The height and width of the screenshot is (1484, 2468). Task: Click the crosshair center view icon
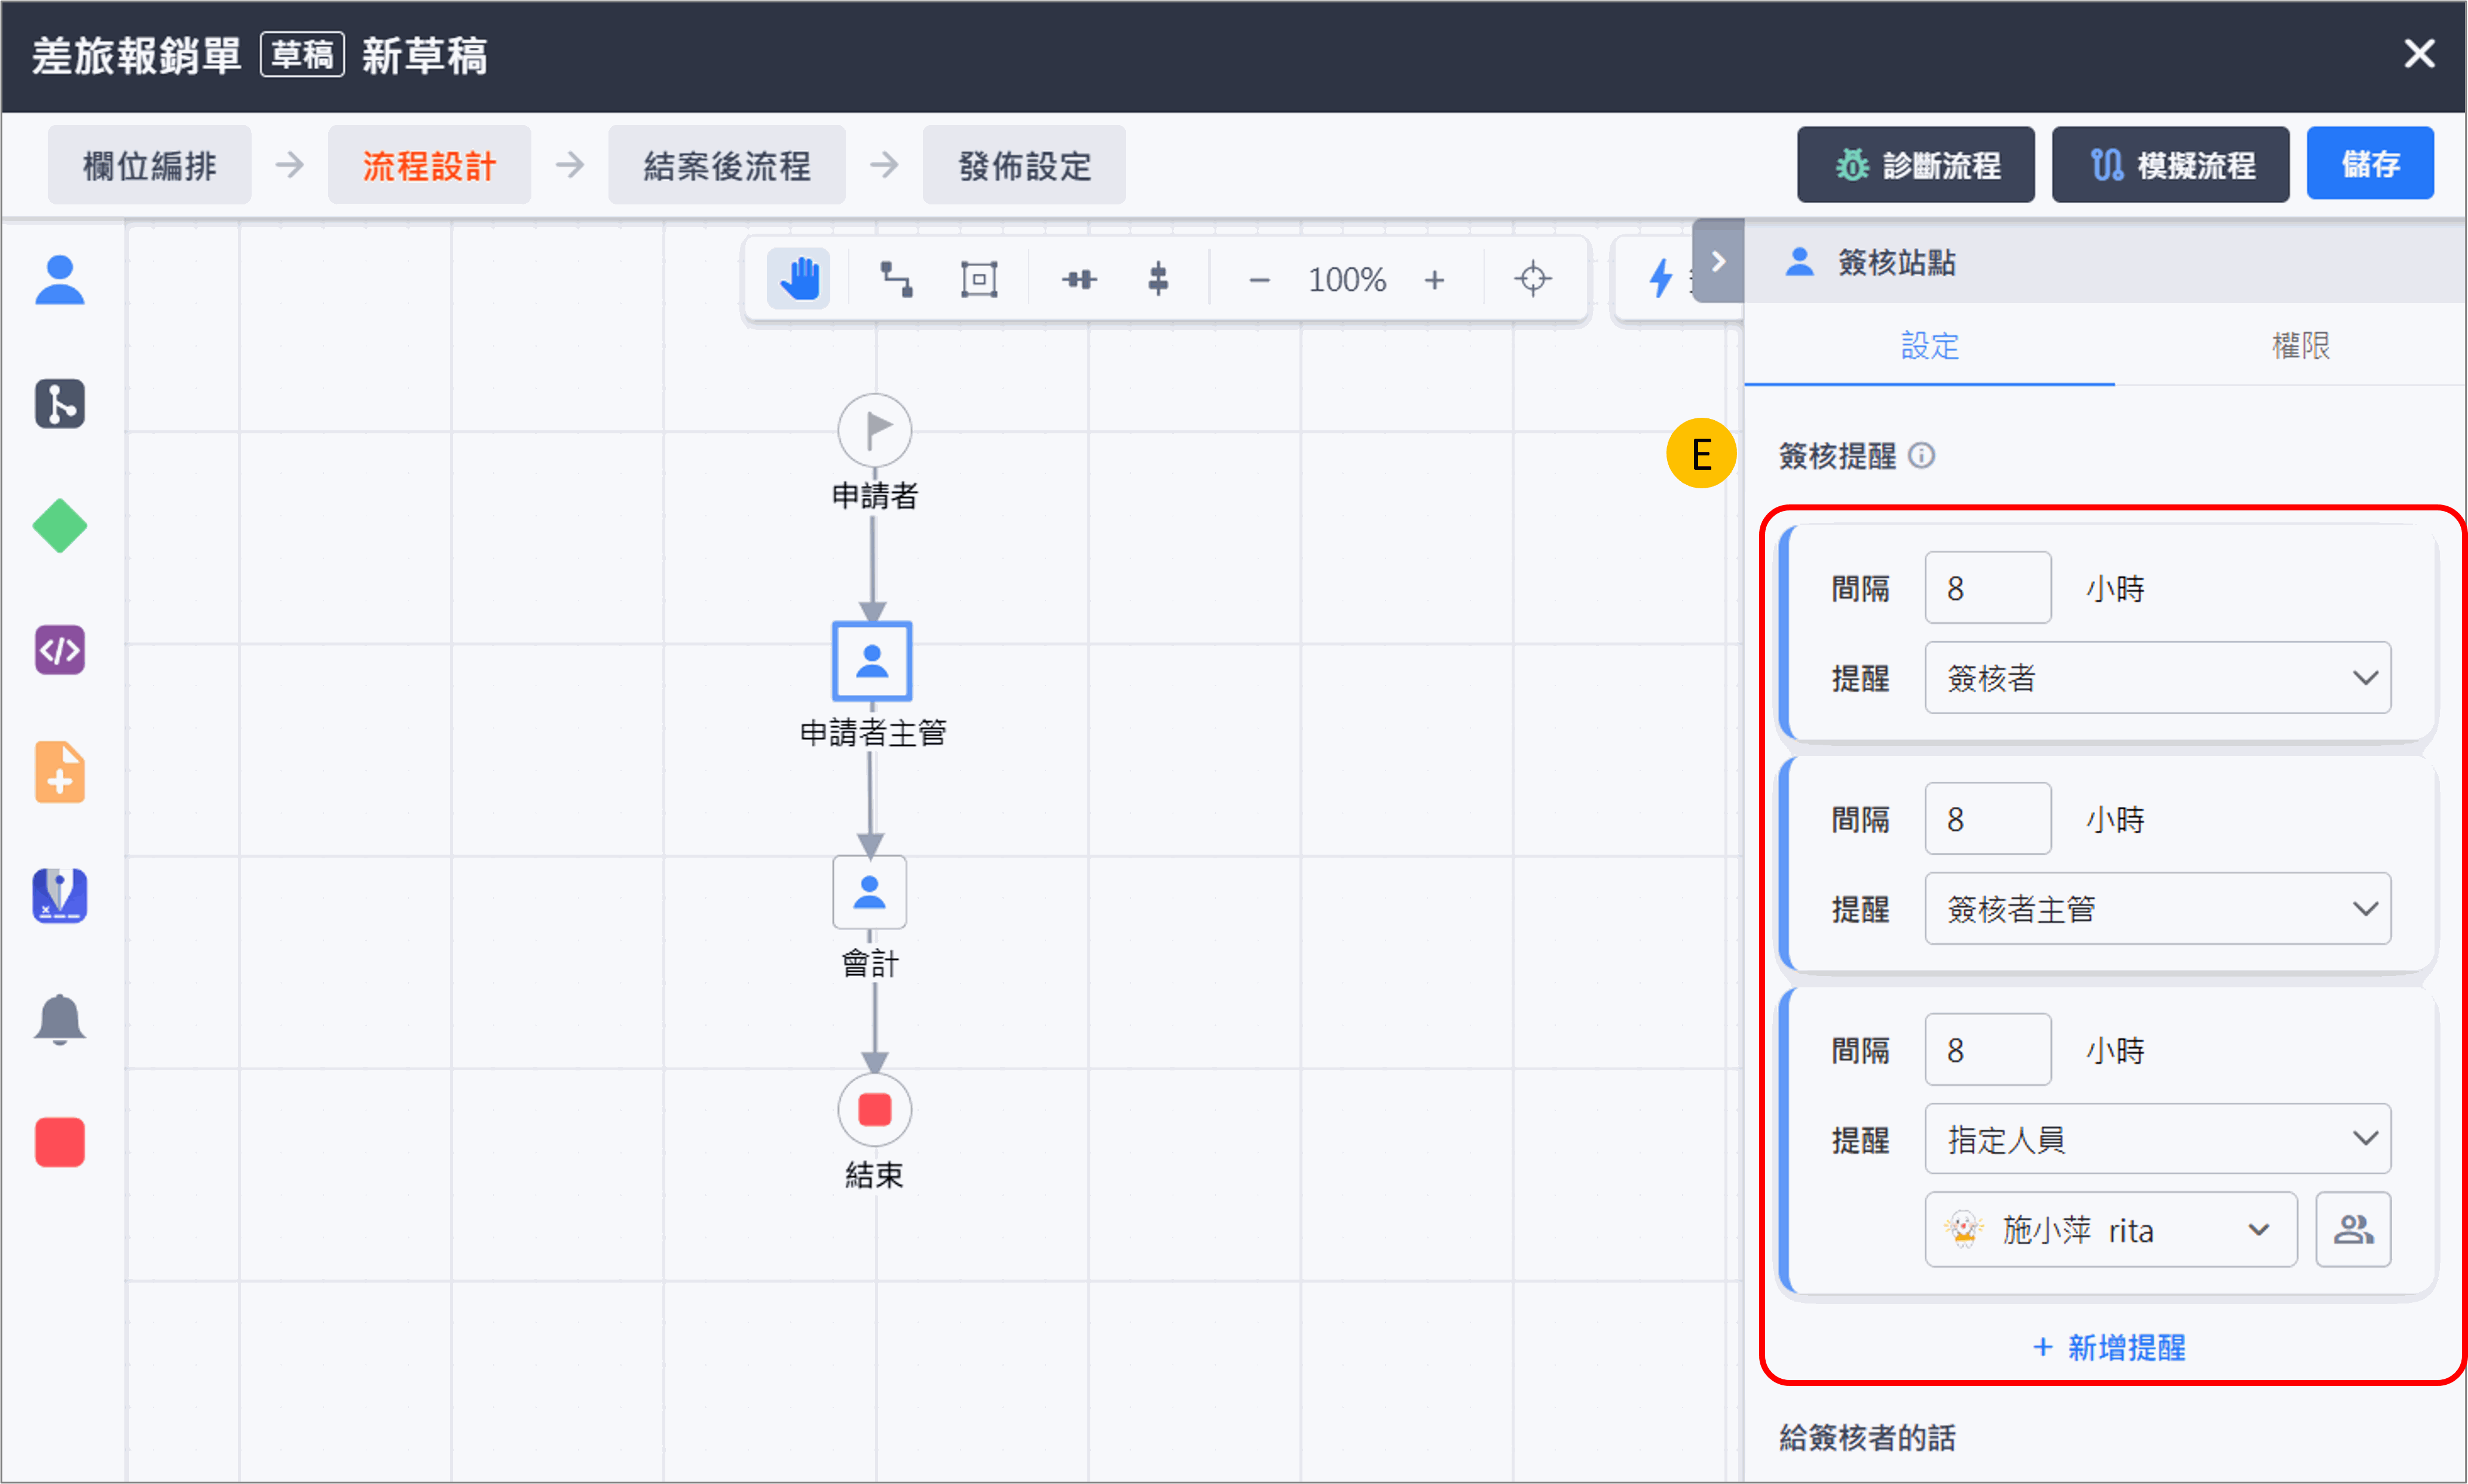coord(1532,279)
